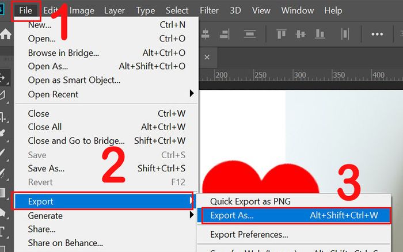Open the File menu
The image size is (403, 252).
pyautogui.click(x=26, y=10)
